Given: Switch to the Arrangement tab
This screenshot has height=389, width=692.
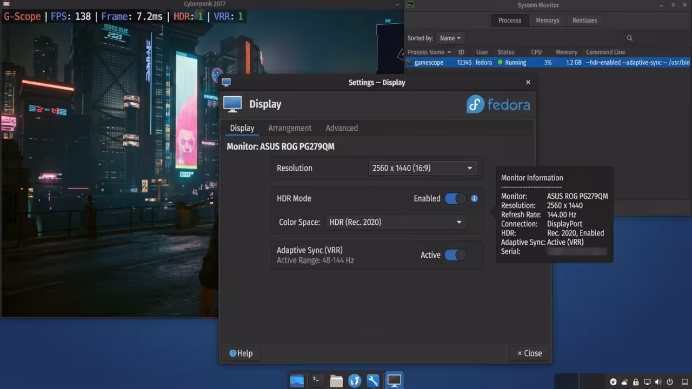Looking at the screenshot, I should coord(290,128).
